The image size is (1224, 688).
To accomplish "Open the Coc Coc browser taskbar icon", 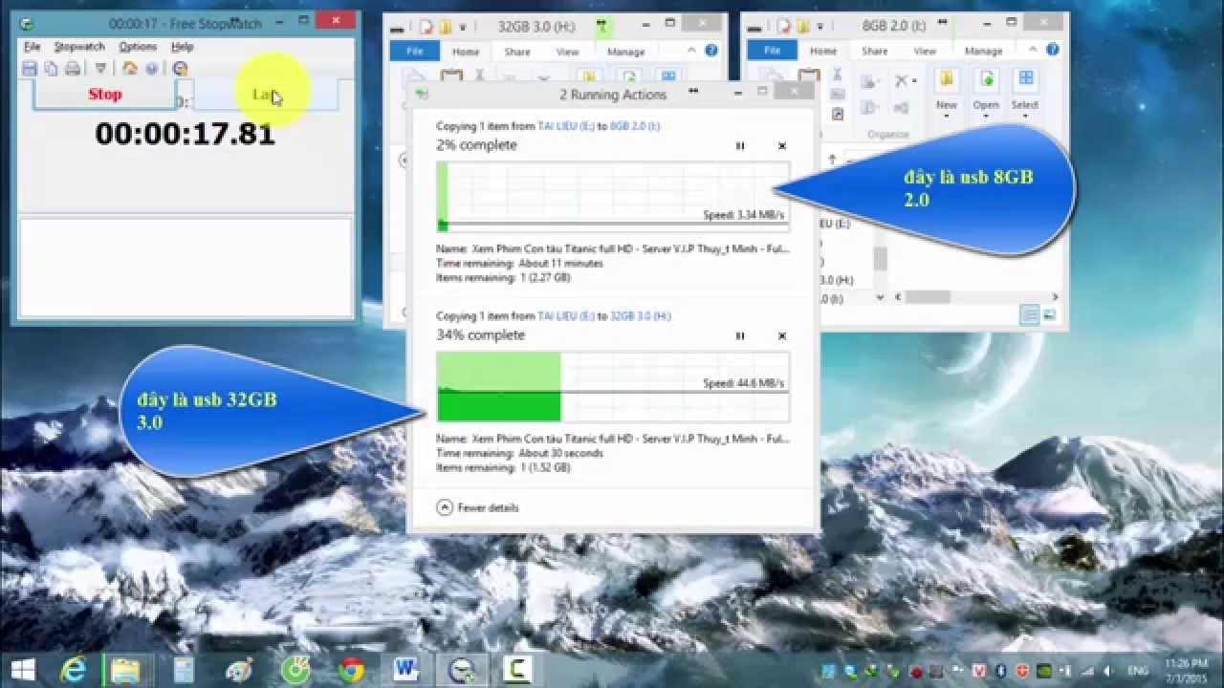I will tap(295, 670).
